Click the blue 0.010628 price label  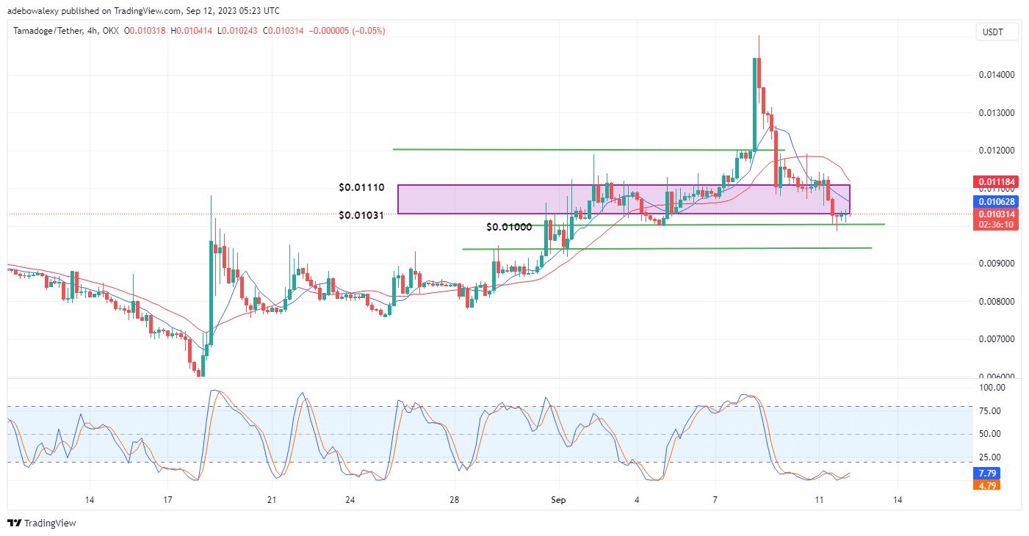tap(997, 201)
